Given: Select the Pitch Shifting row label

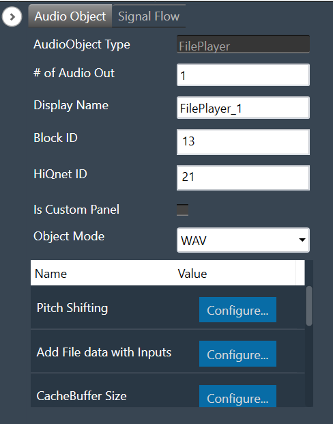Looking at the screenshot, I should click(72, 308).
